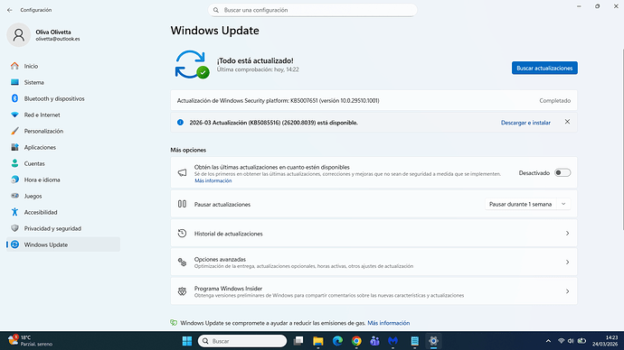The image size is (624, 350).
Task: Open Más información about gas emissions
Action: click(x=388, y=323)
